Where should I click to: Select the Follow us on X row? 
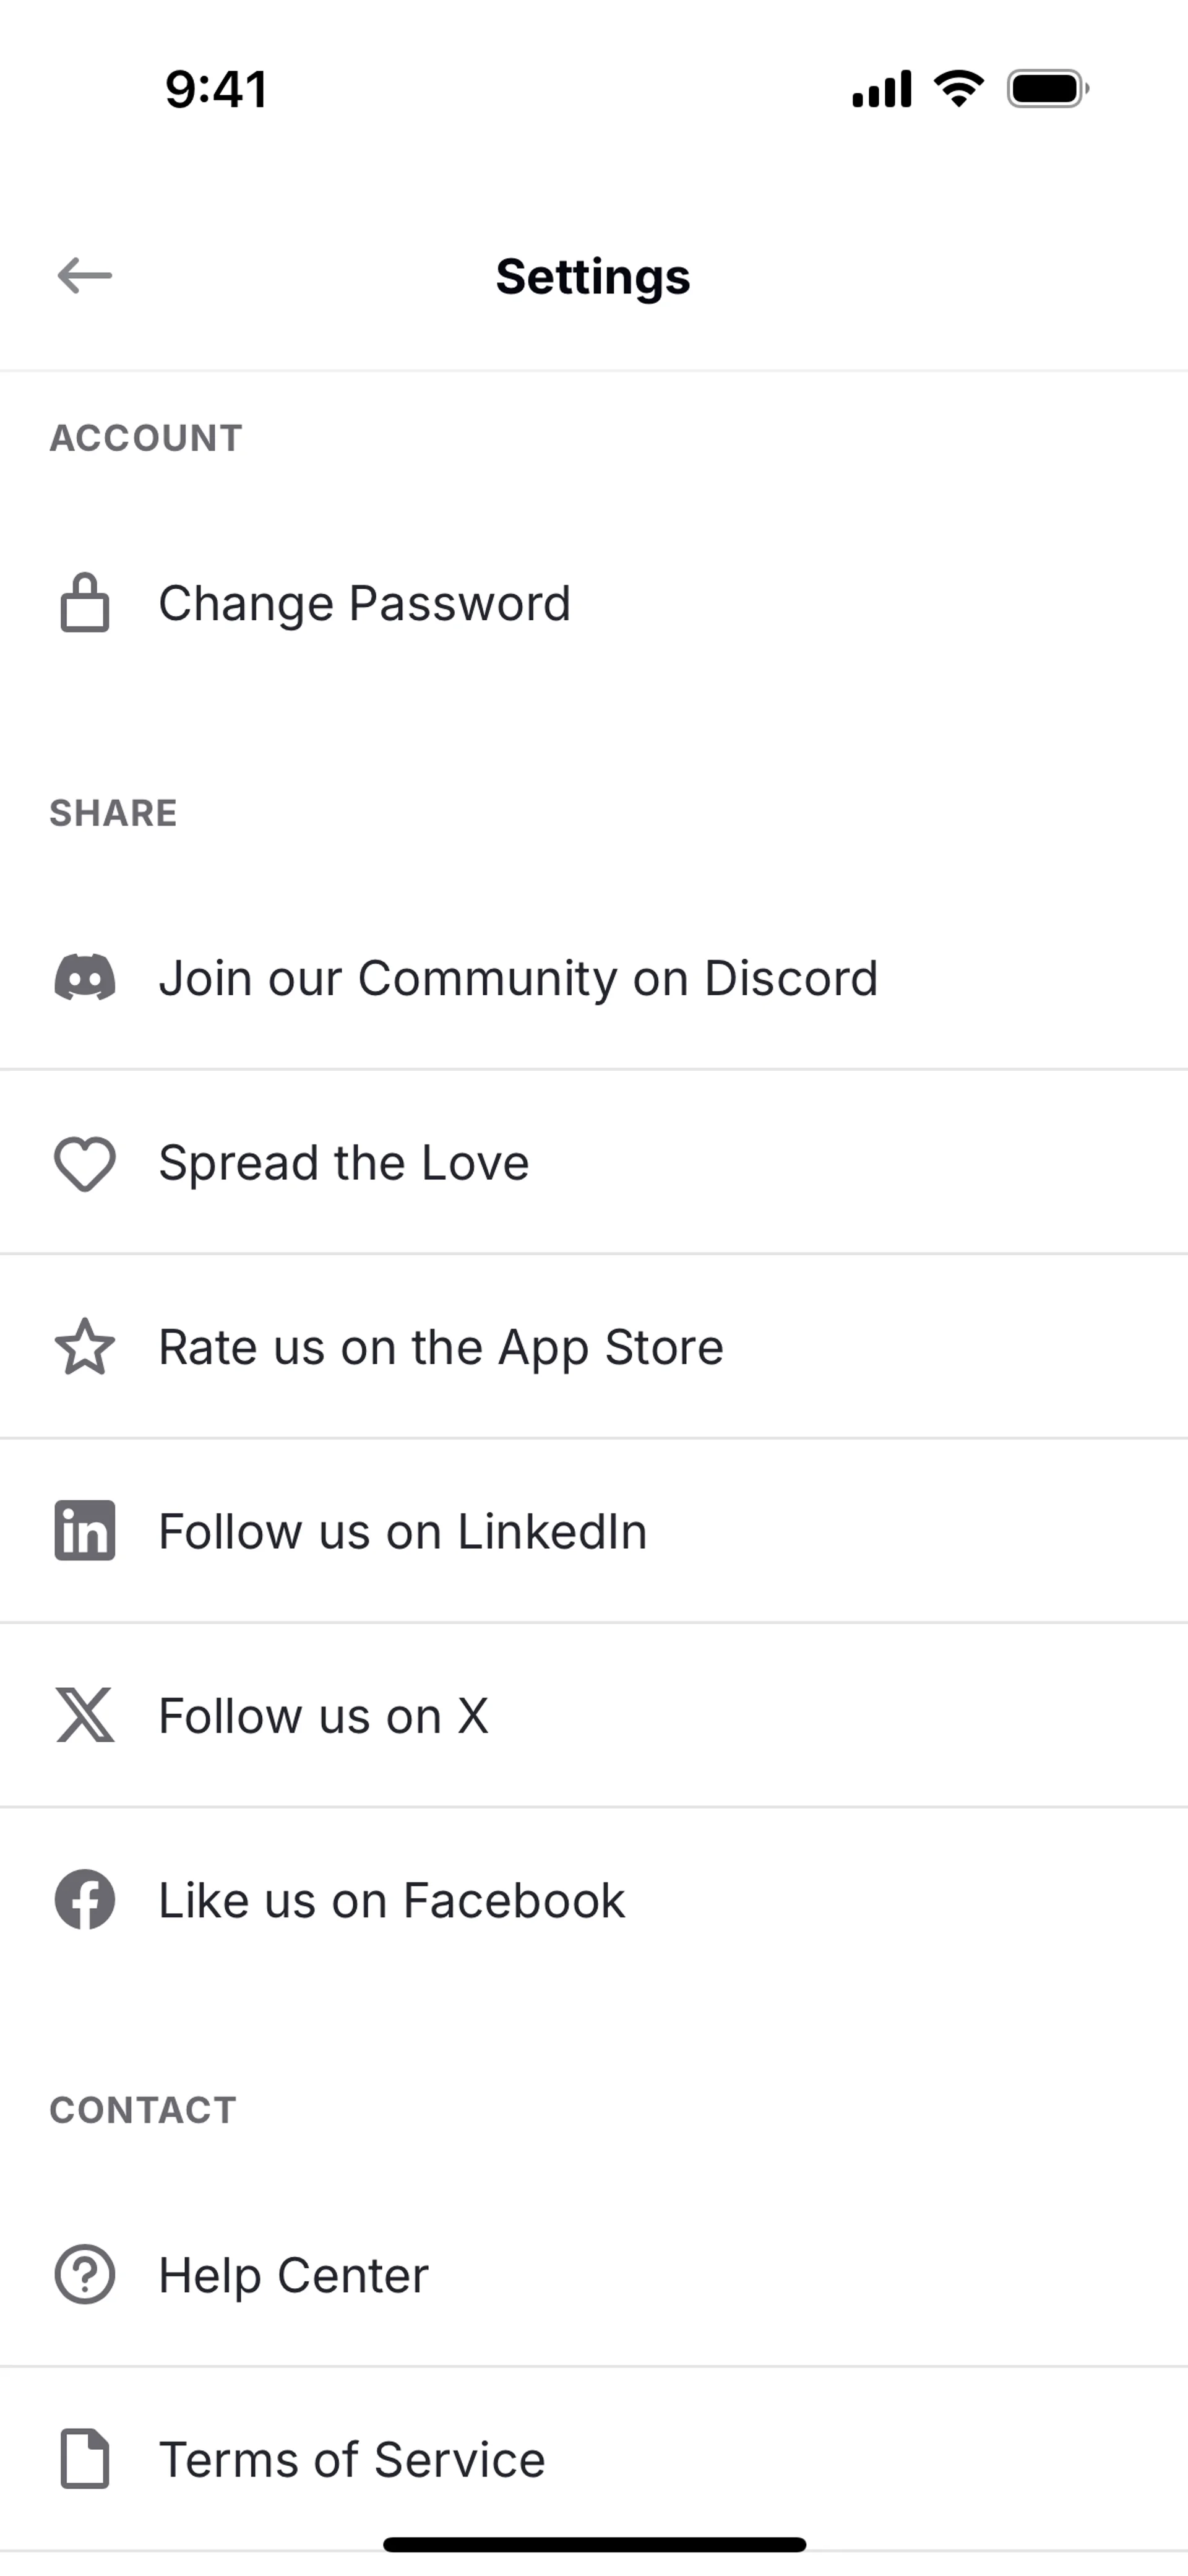click(324, 1716)
